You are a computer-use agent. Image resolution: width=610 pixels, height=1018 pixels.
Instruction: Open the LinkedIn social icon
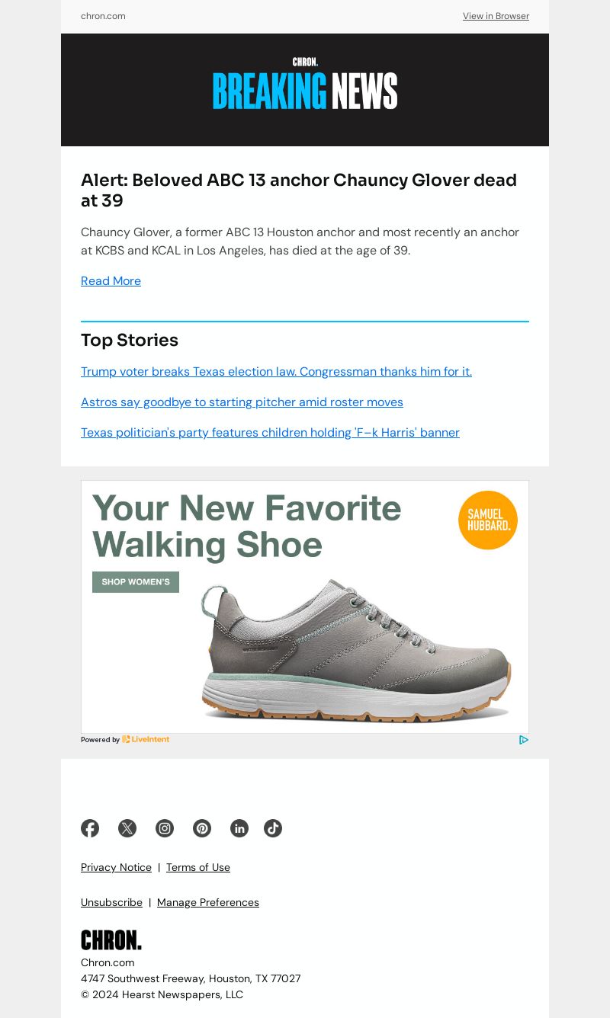[239, 828]
